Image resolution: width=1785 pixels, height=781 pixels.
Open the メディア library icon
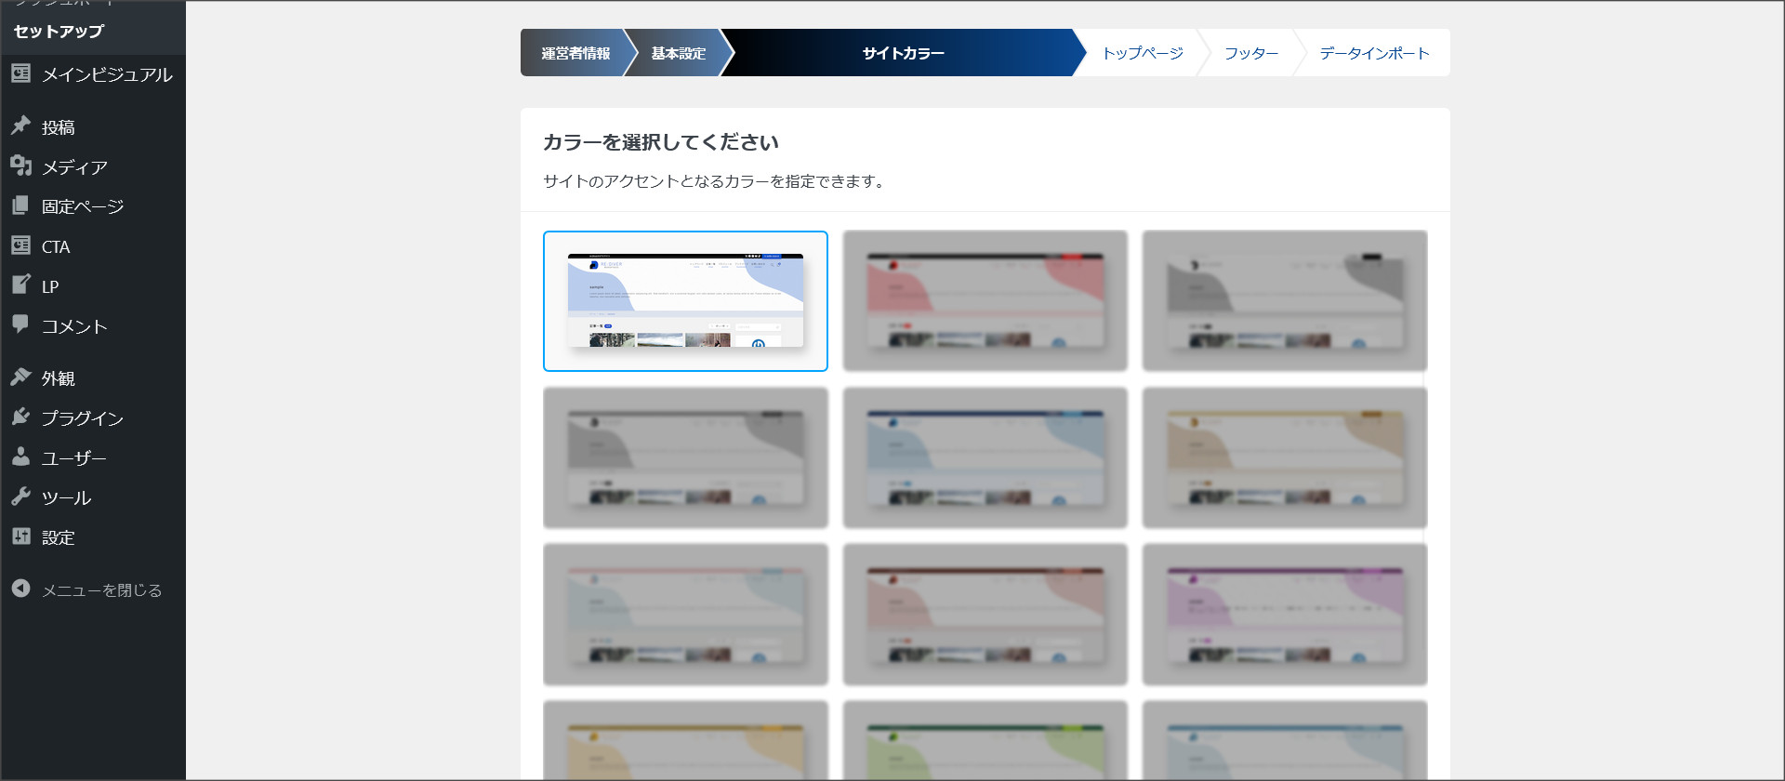(x=20, y=166)
